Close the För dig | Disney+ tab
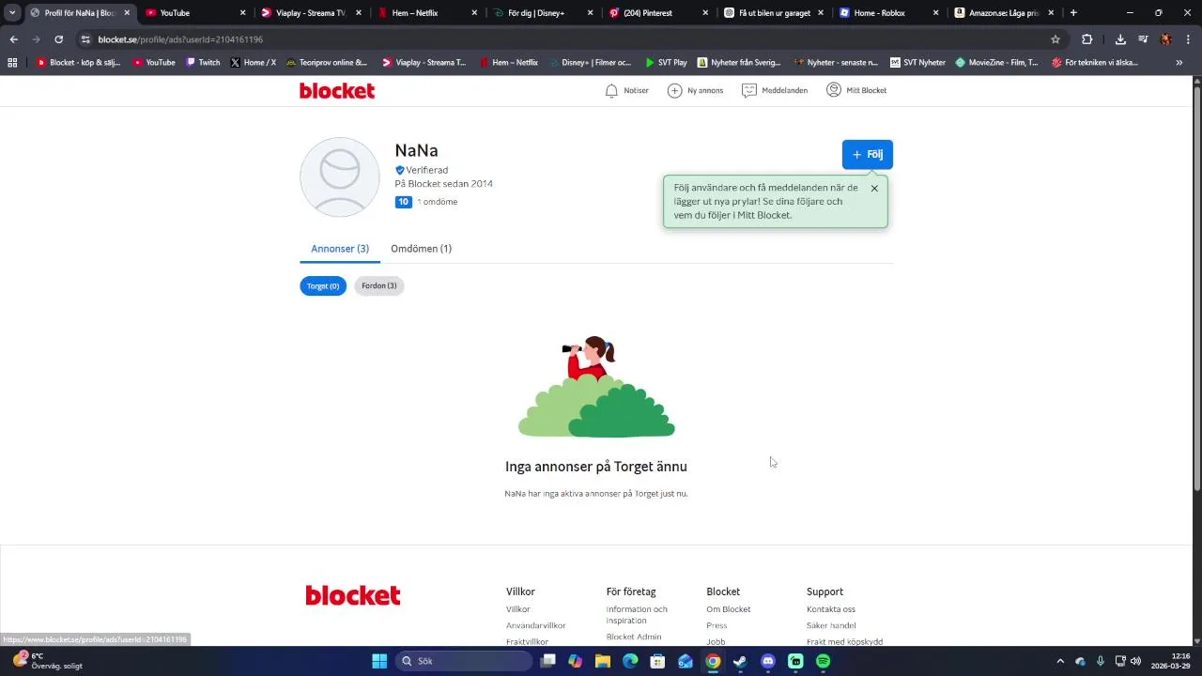The height and width of the screenshot is (676, 1202). [590, 13]
